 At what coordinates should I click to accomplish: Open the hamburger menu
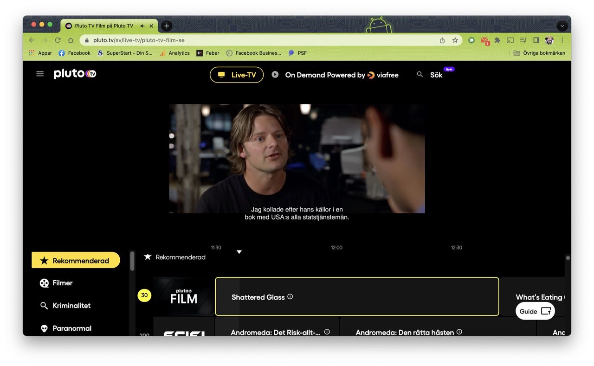coord(40,73)
